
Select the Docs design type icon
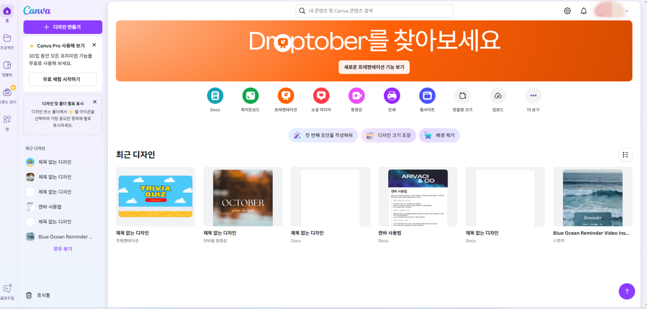point(215,96)
